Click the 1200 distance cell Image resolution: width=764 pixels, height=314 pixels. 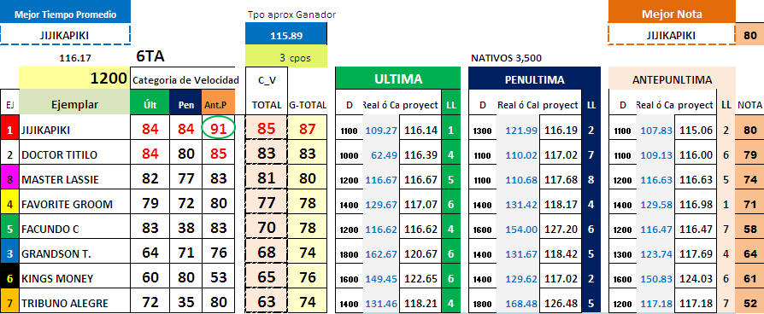click(x=74, y=78)
